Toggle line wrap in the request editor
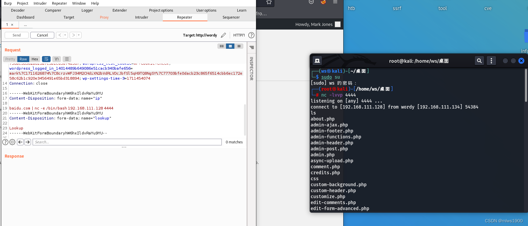 click(x=46, y=59)
